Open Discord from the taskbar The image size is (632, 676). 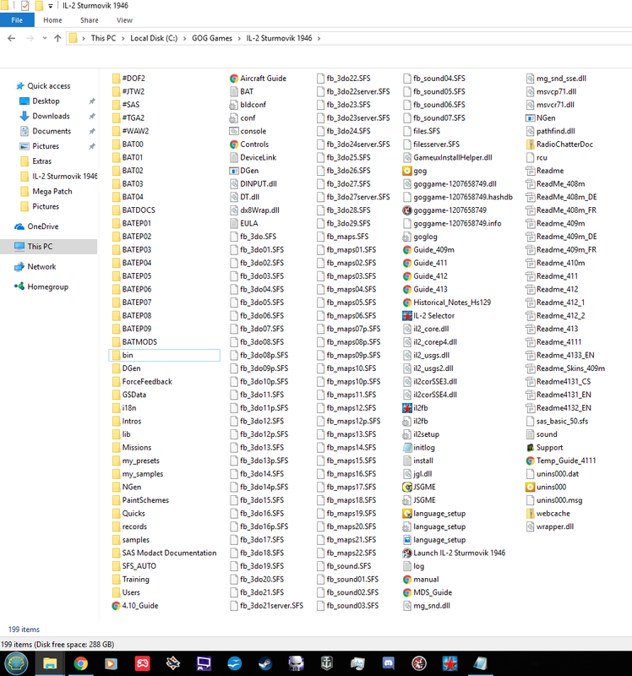coord(388,663)
